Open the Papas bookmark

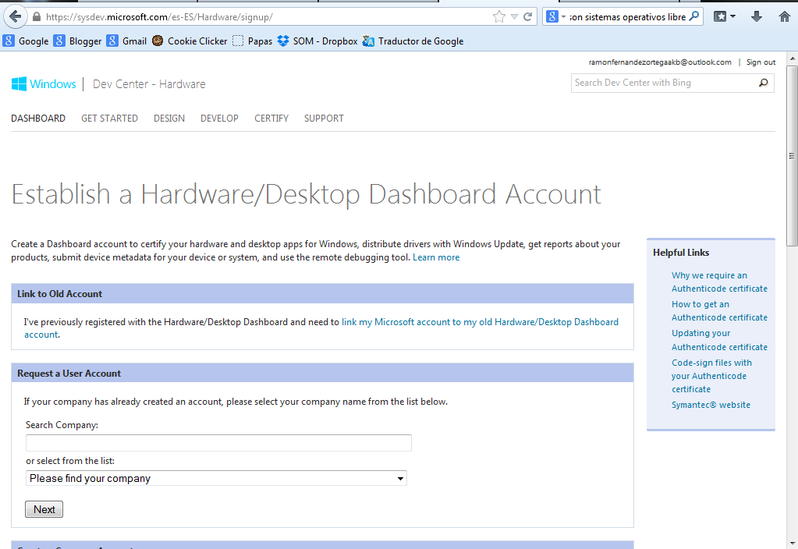click(253, 41)
